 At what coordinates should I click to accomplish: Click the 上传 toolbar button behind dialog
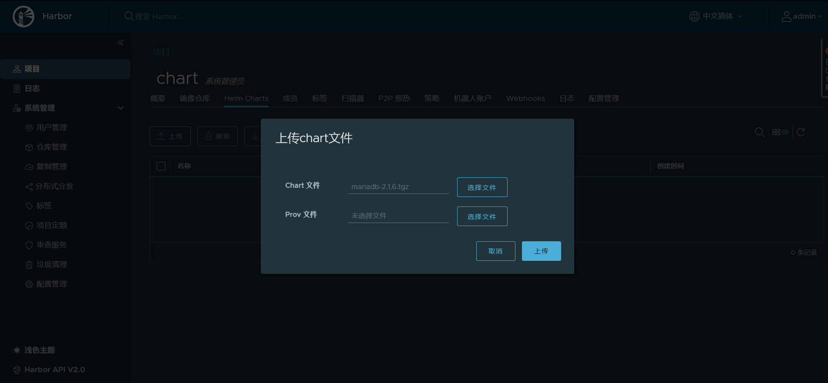coord(170,136)
